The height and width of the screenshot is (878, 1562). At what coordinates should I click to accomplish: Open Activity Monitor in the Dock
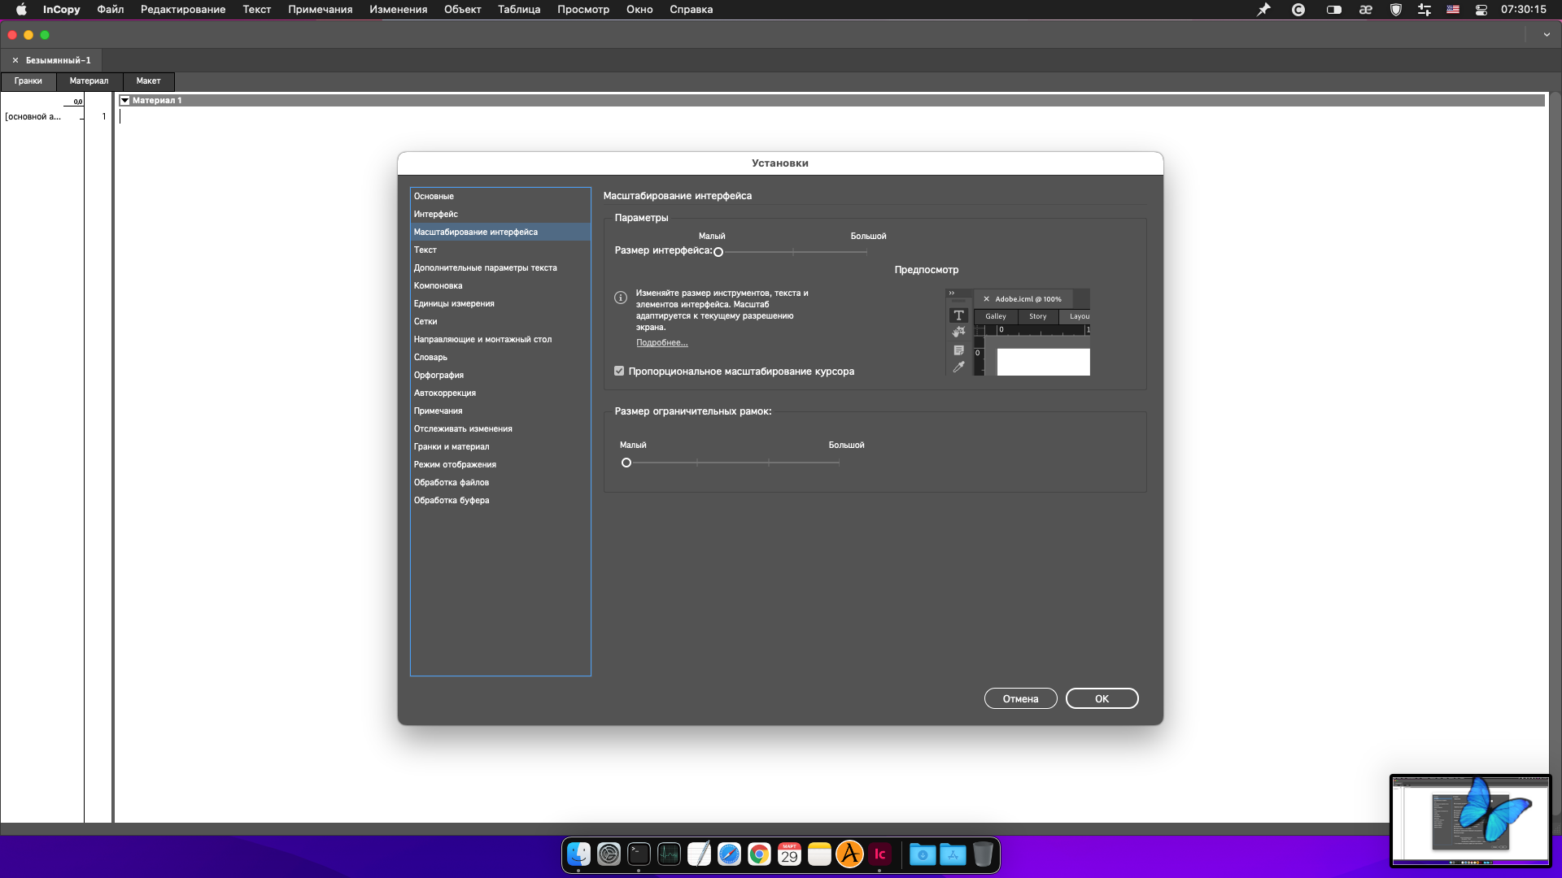[669, 854]
